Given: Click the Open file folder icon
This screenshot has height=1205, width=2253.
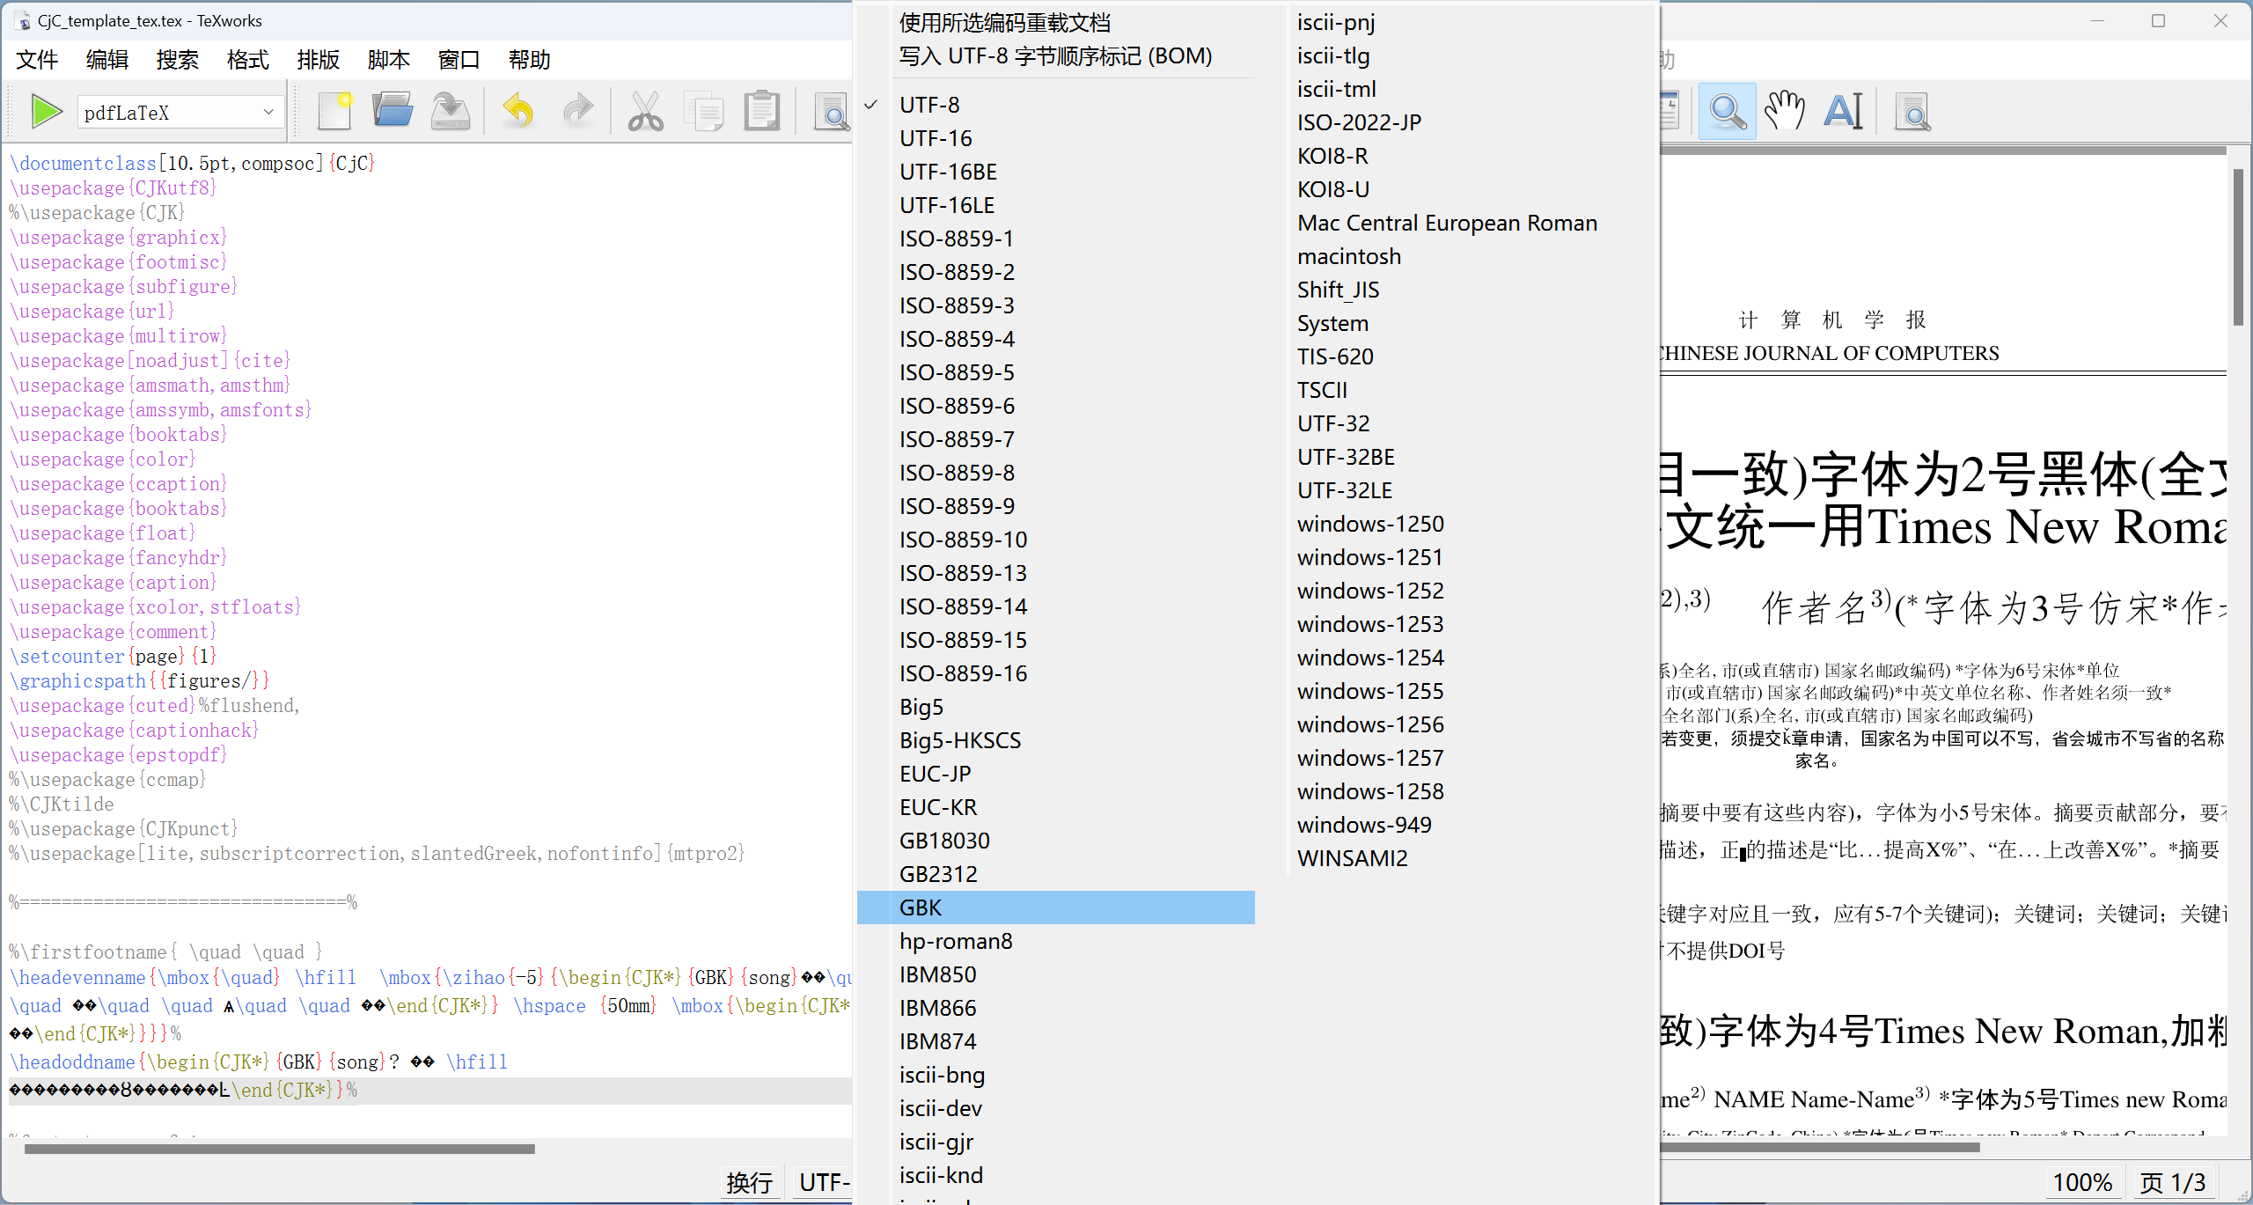Looking at the screenshot, I should pyautogui.click(x=393, y=112).
